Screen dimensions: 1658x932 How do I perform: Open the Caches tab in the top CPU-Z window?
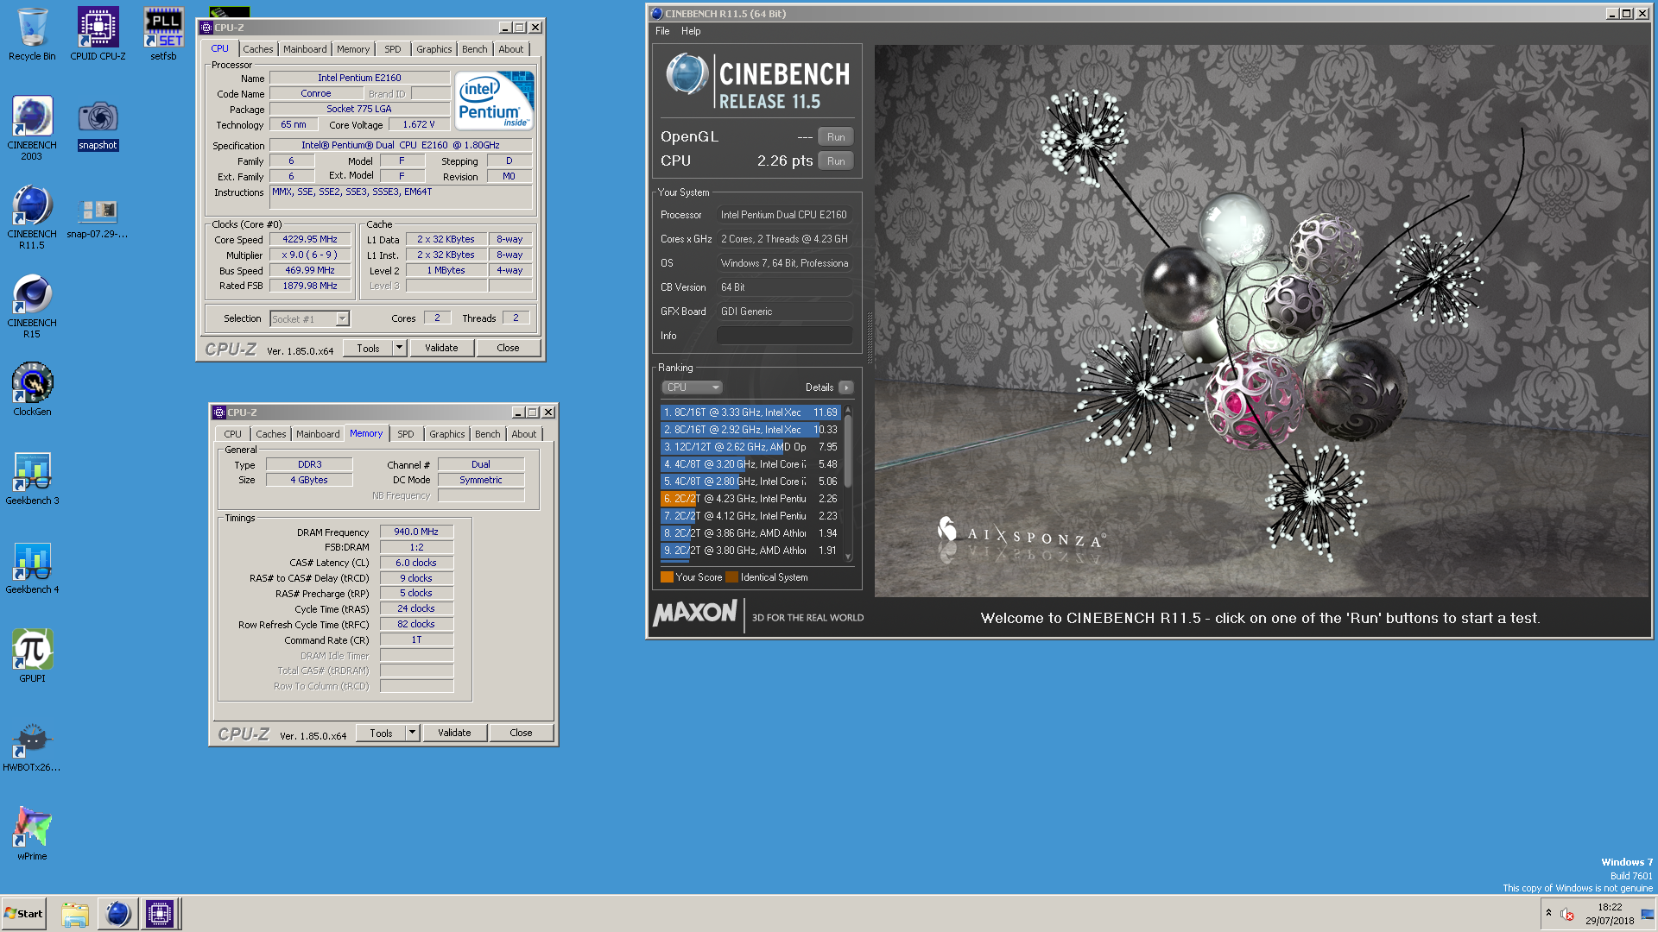pyautogui.click(x=257, y=49)
